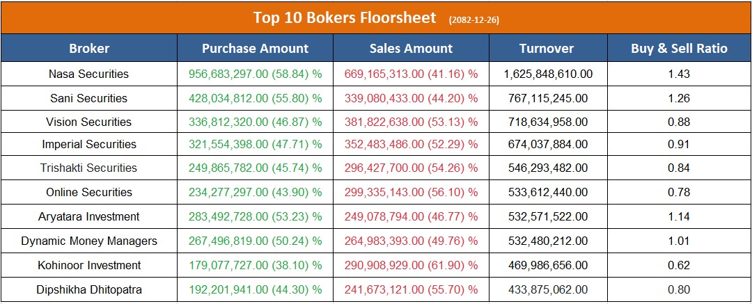752x304 pixels.
Task: Open the Aryatara Investment broker link
Action: coord(89,216)
